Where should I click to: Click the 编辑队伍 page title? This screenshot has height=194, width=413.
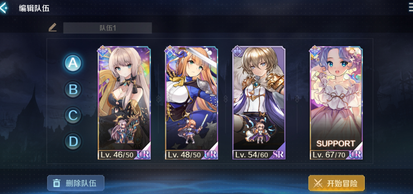34,8
